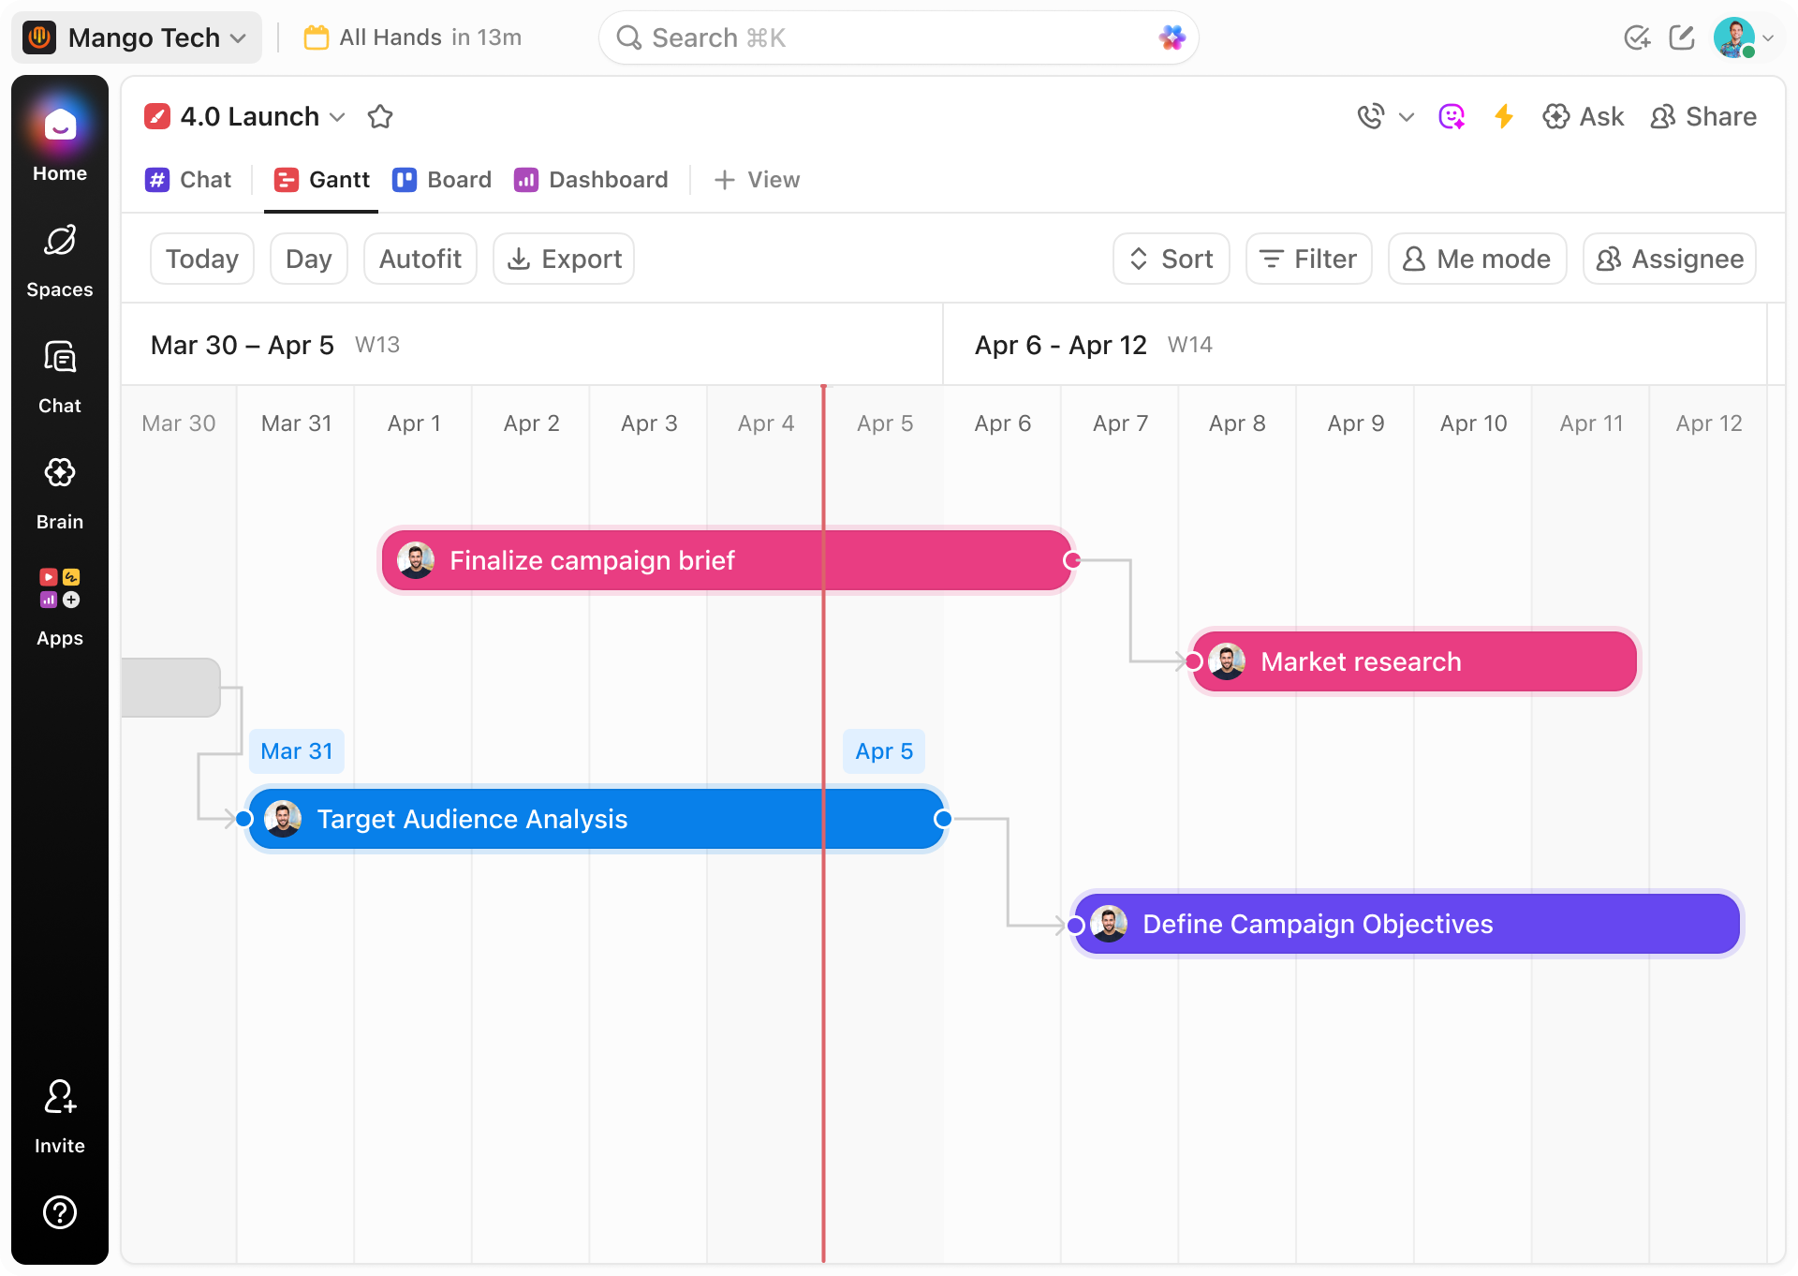Click the lightning bolt automation icon
Viewport: 1798px width, 1276px height.
[x=1504, y=116]
